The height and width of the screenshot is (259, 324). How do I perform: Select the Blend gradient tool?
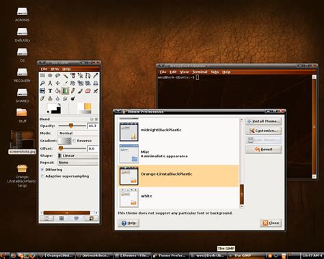[x=65, y=91]
